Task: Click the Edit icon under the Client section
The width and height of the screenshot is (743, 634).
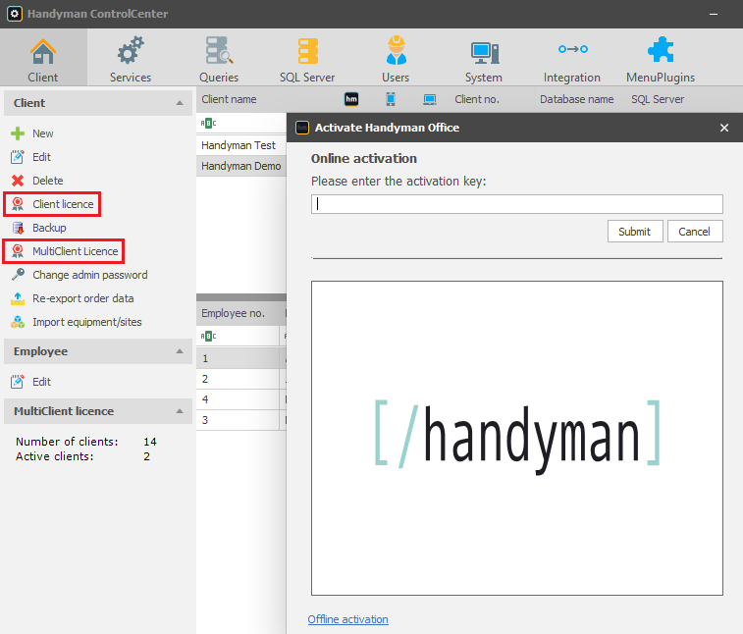Action: (x=18, y=157)
